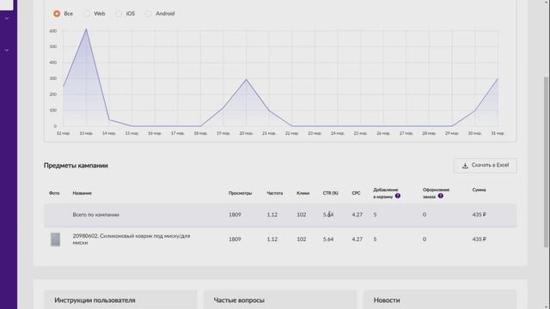The width and height of the screenshot is (550, 309).
Task: Click the "13 мар." peak on the chart
Action: (x=86, y=29)
